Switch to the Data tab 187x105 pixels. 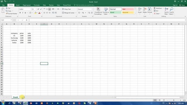pos(44,5)
